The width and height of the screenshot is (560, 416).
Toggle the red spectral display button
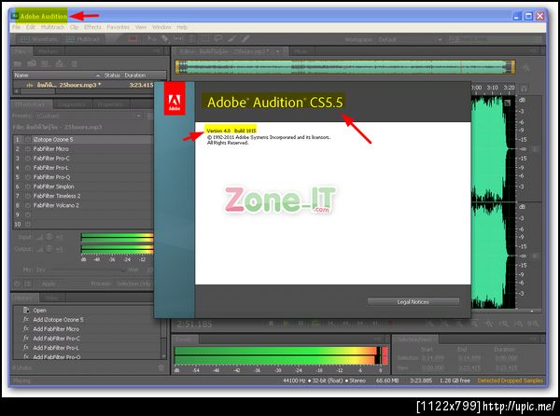pyautogui.click(x=133, y=39)
